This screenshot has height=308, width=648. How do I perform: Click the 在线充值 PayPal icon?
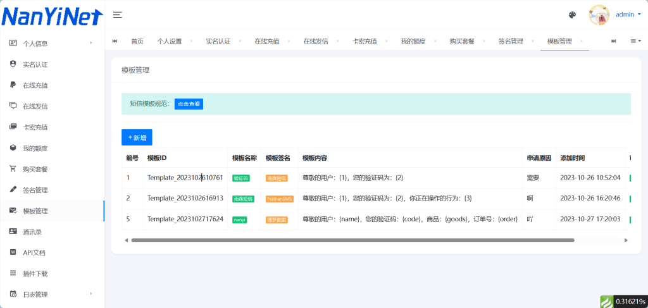pyautogui.click(x=13, y=85)
